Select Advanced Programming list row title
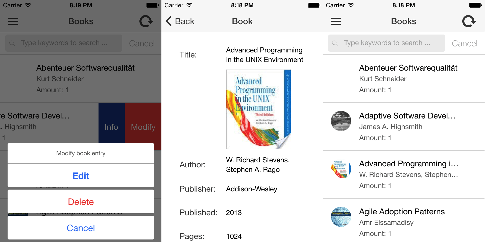This screenshot has width=485, height=242. pos(408,164)
